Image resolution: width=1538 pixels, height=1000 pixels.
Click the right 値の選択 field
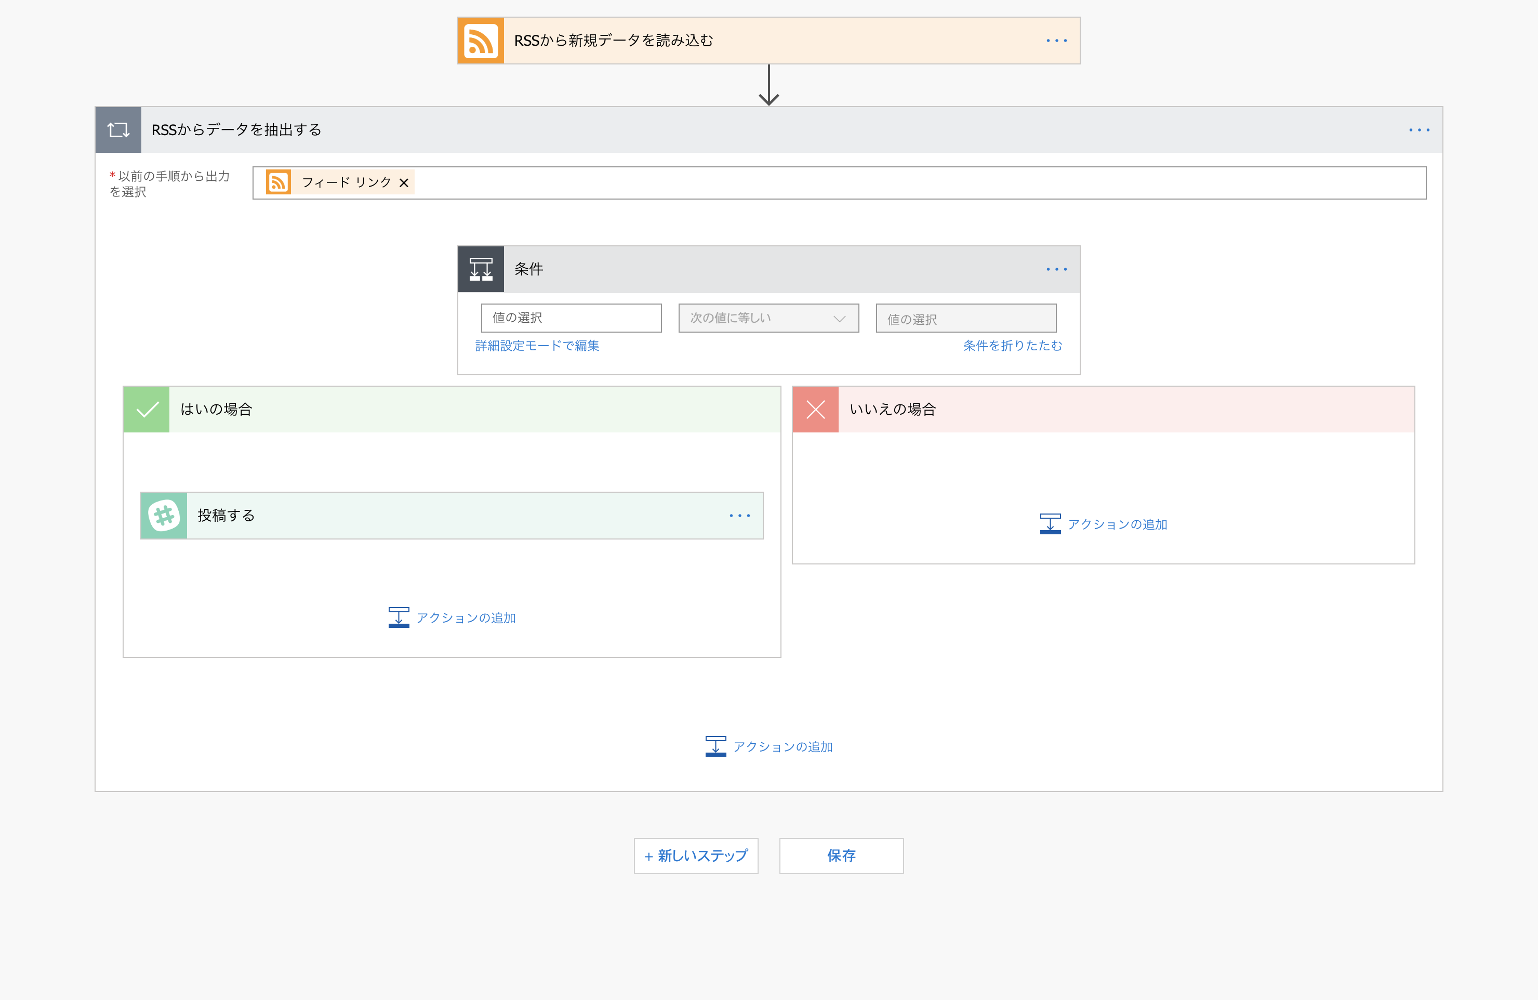point(966,318)
